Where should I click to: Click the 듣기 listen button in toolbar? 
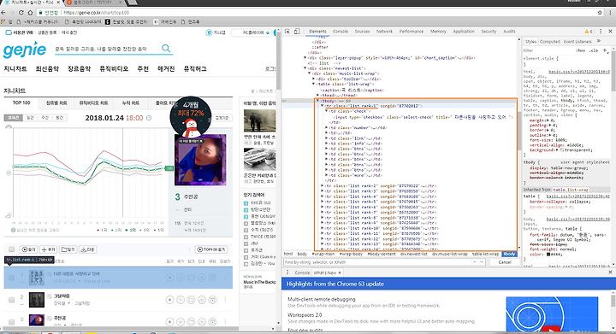point(28,249)
